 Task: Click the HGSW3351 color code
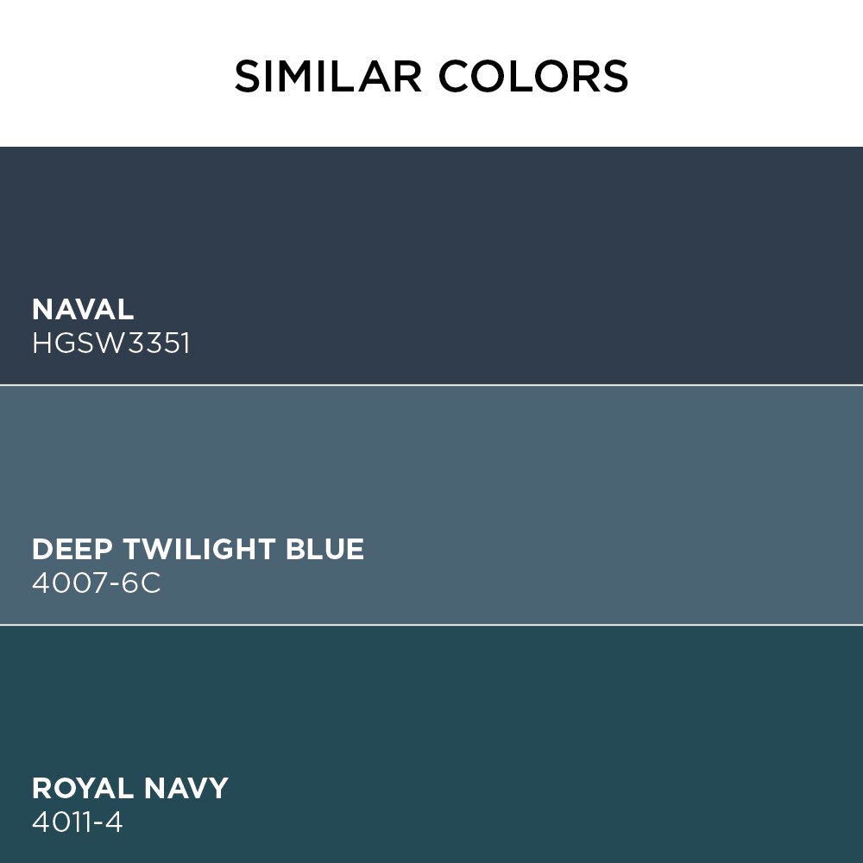click(111, 343)
